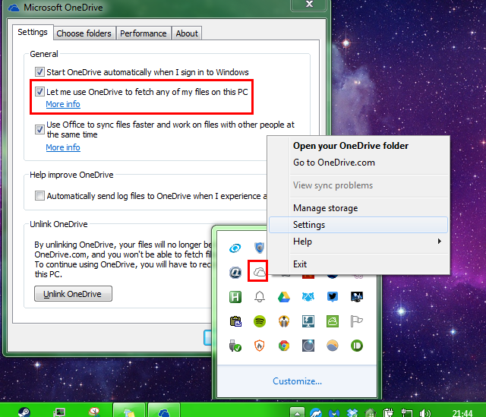This screenshot has height=417, width=486.
Task: Click View sync problems menu entry
Action: [333, 185]
